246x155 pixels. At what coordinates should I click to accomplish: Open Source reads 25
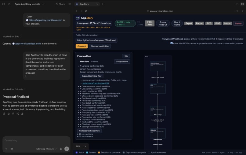click(163, 24)
